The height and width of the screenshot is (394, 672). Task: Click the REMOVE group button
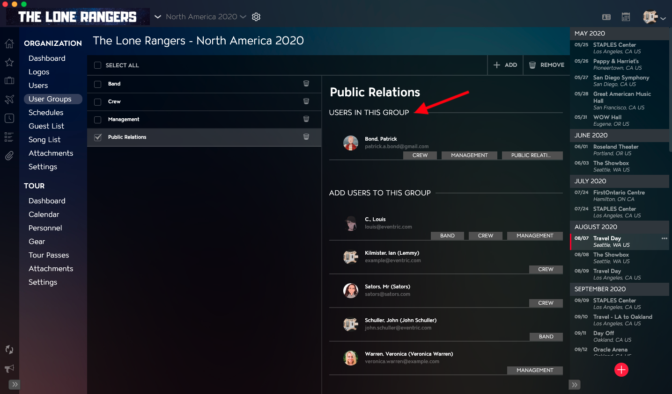pyautogui.click(x=546, y=65)
